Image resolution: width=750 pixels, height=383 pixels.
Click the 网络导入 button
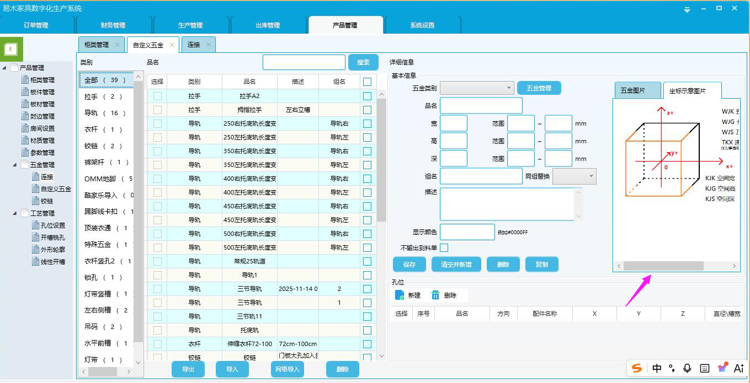287,369
